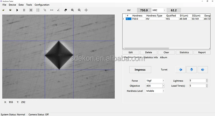Click the Report button
Image resolution: width=215 pixels, height=116 pixels.
tap(202, 53)
